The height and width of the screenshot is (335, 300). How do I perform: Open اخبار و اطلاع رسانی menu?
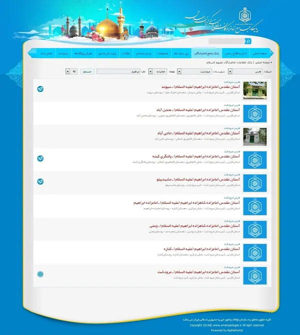point(235,53)
